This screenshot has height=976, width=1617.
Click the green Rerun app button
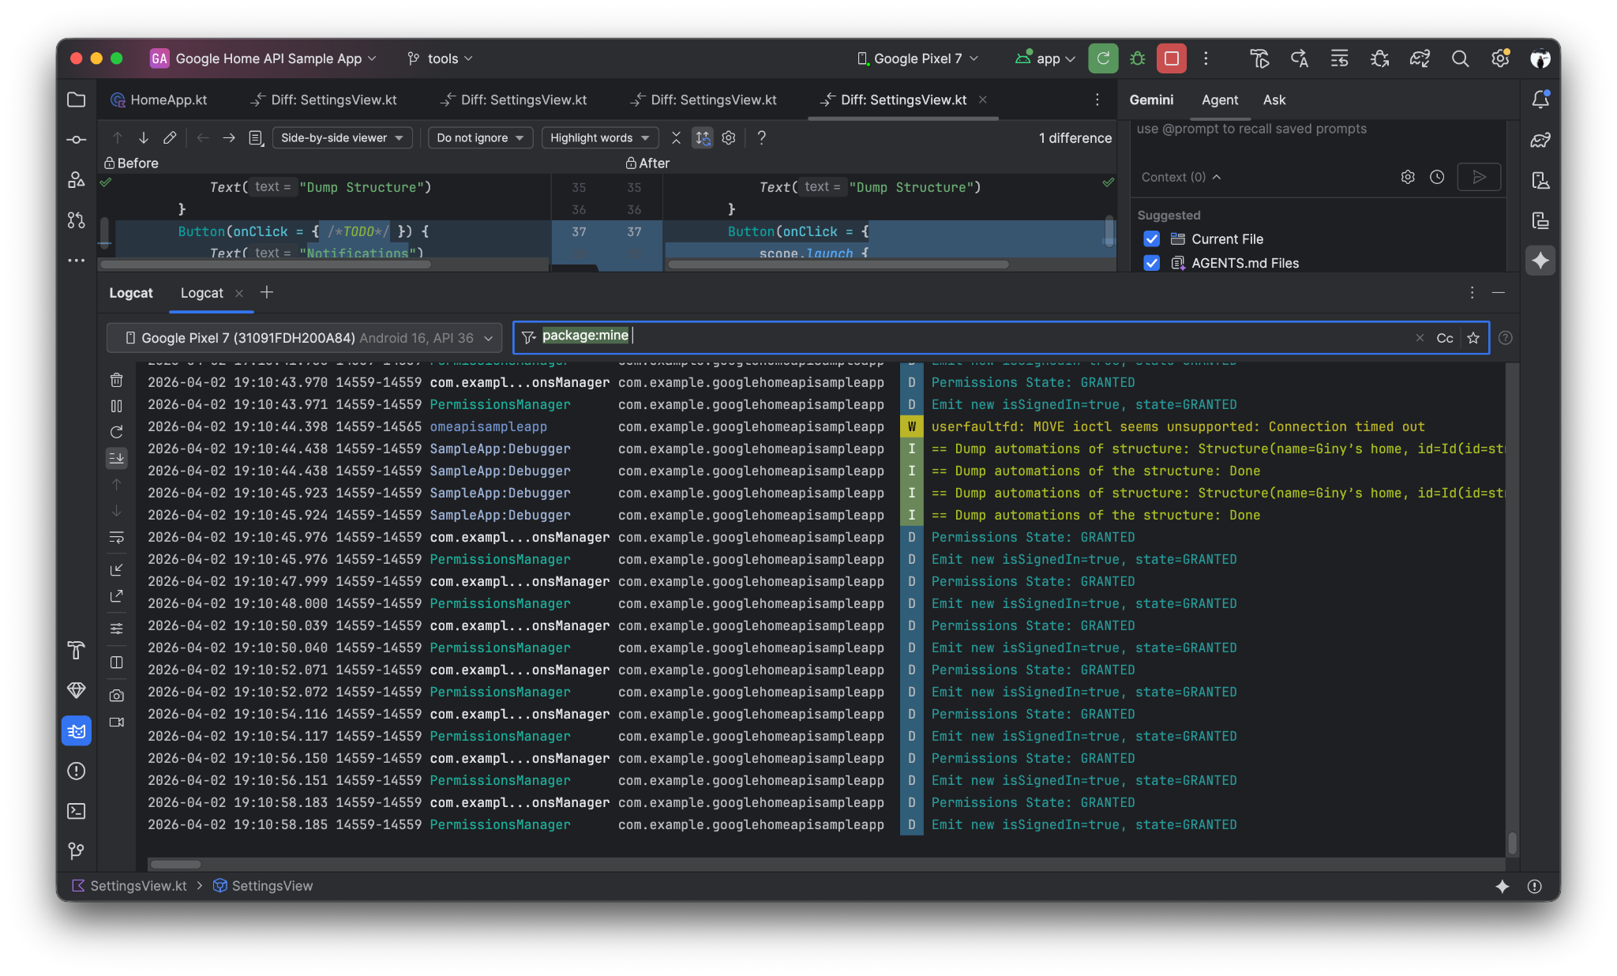(1103, 58)
